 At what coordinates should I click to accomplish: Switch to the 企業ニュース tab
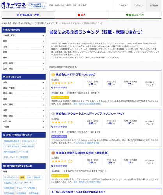click(x=135, y=15)
